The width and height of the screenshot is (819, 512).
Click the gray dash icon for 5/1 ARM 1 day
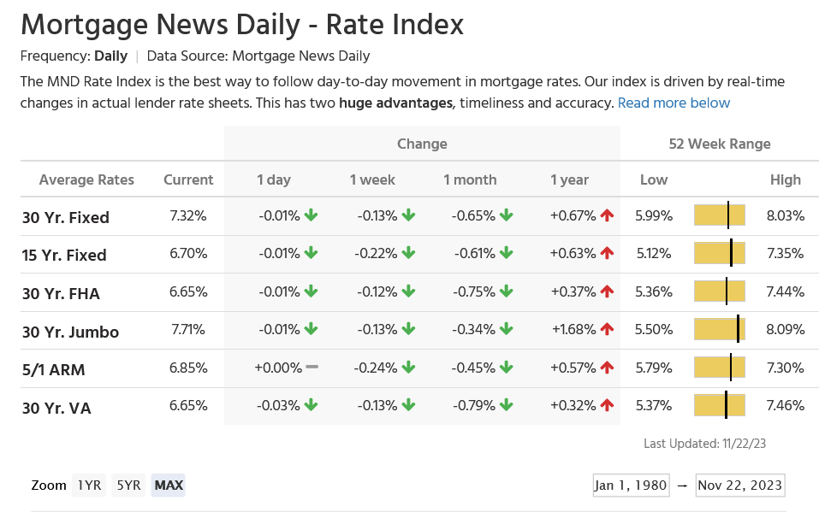point(312,368)
